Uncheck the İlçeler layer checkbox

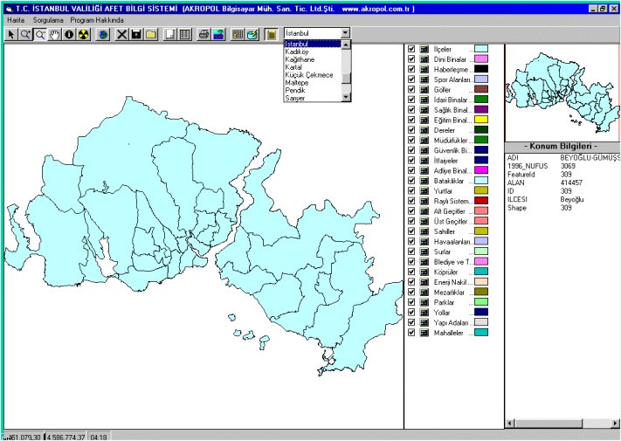tap(411, 49)
